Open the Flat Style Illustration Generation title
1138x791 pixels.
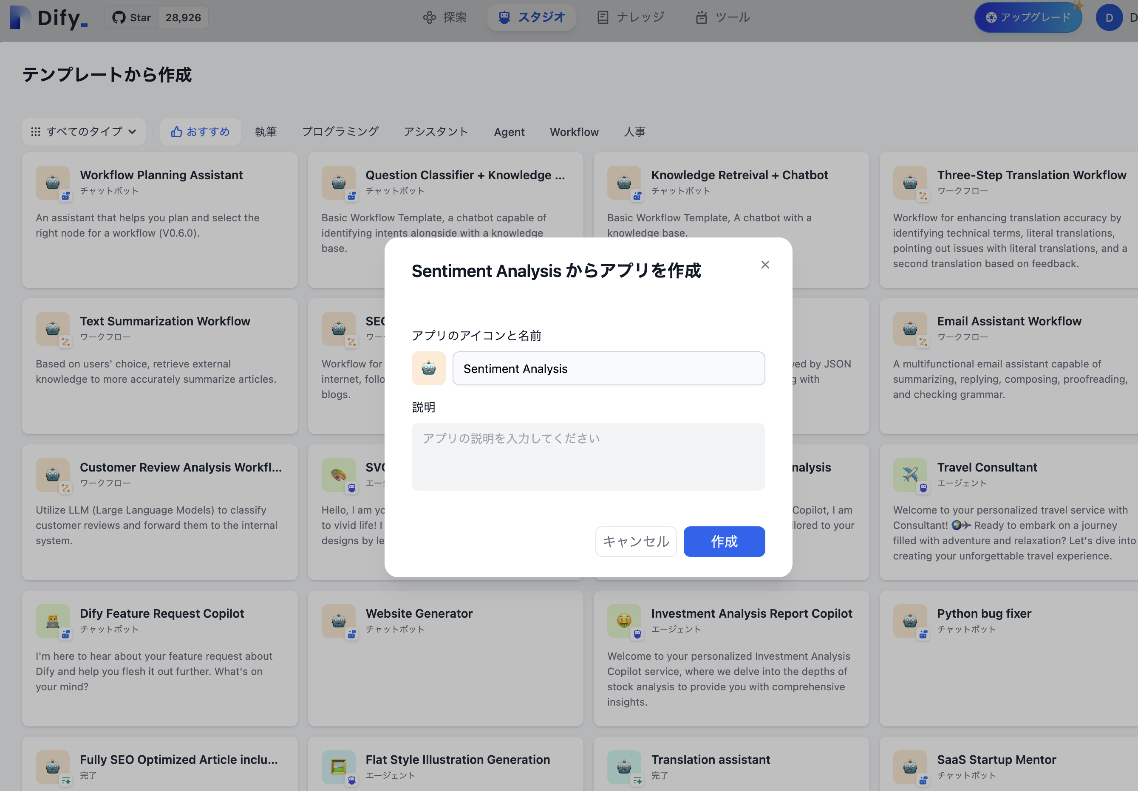point(458,760)
